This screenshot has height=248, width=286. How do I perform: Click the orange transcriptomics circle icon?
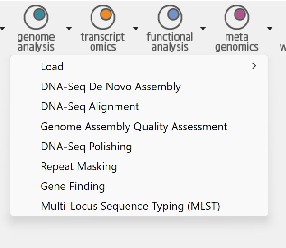pyautogui.click(x=103, y=17)
